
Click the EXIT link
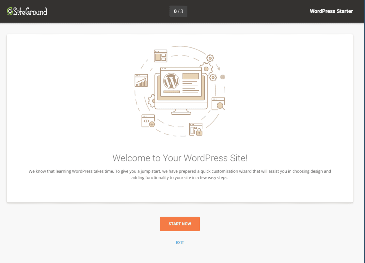pyautogui.click(x=180, y=242)
